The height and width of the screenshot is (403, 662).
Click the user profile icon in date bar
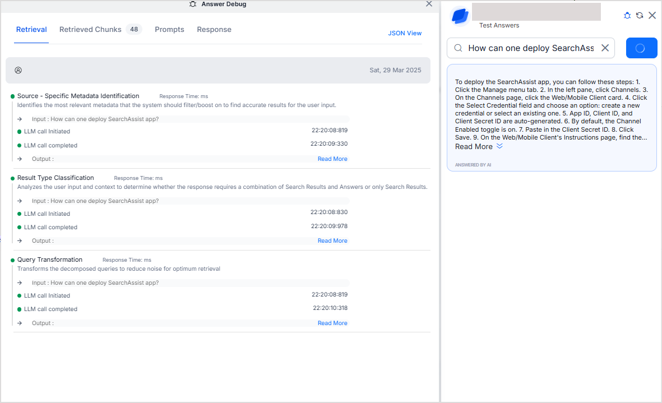[18, 71]
